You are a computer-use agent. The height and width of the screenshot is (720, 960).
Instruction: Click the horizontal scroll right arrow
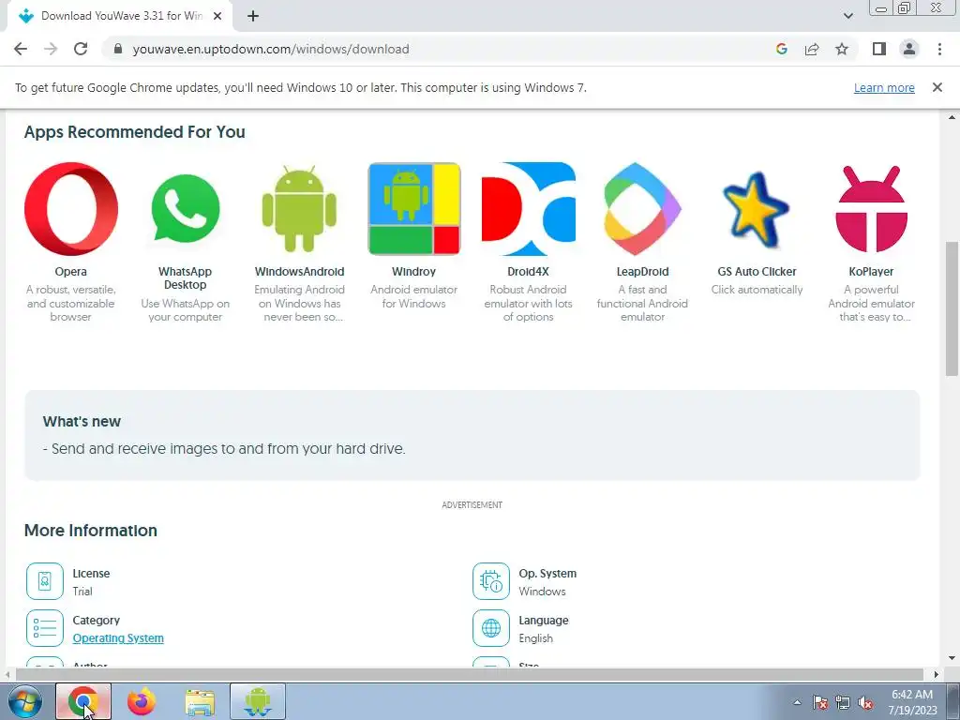(937, 675)
